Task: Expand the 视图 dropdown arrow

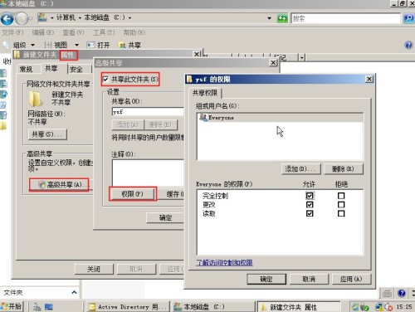Action: point(76,45)
